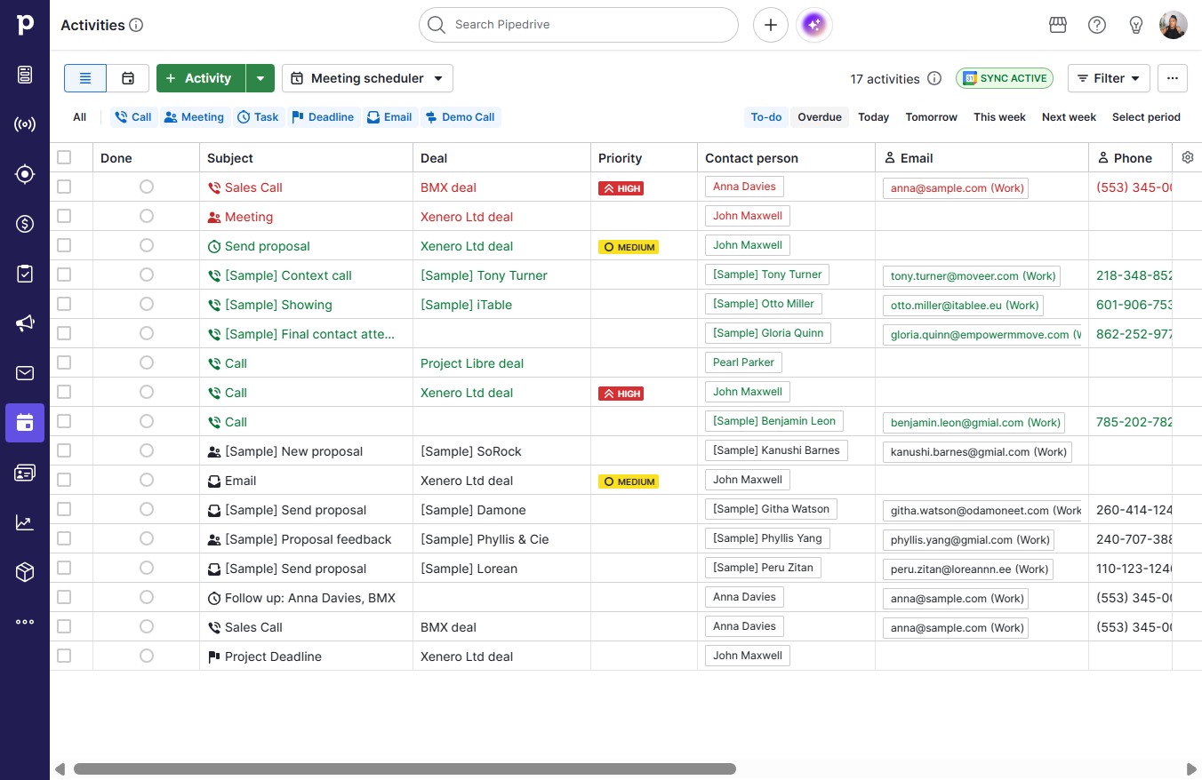
Task: Filter activities by Demo Call type
Action: [460, 117]
